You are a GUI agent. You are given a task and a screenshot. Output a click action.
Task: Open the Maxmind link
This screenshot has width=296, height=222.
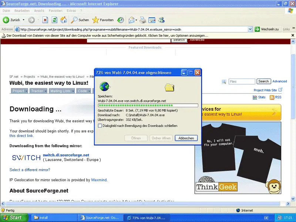[99, 180]
